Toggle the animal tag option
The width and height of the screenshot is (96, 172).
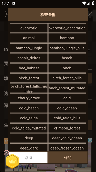29,38
